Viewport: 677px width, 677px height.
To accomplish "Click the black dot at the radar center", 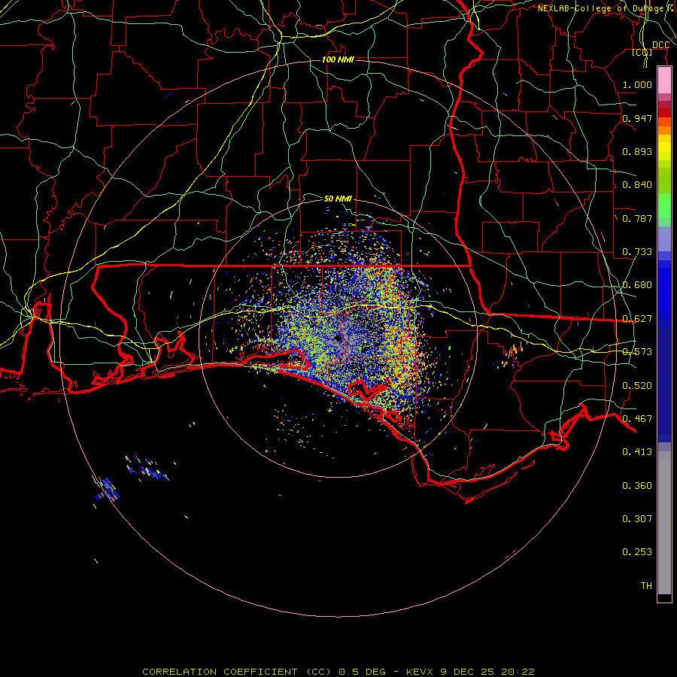I will coord(338,338).
